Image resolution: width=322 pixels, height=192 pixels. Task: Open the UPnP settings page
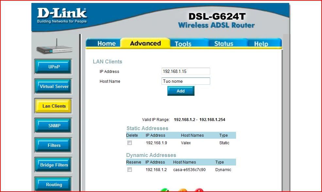pyautogui.click(x=53, y=67)
